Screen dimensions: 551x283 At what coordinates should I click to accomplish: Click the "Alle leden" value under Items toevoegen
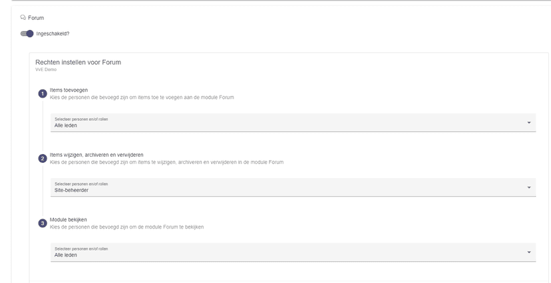tap(65, 125)
